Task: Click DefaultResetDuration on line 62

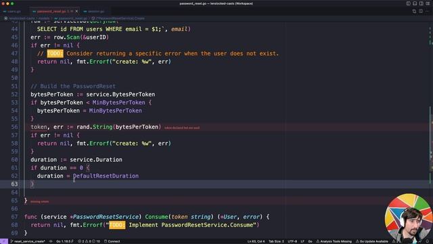Action: tap(106, 176)
